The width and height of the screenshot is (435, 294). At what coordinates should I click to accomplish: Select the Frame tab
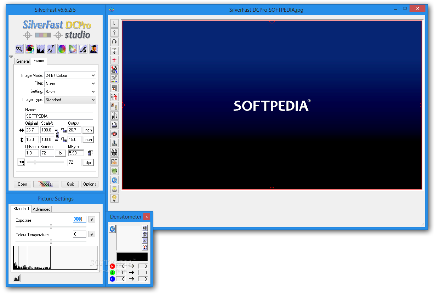click(x=39, y=61)
